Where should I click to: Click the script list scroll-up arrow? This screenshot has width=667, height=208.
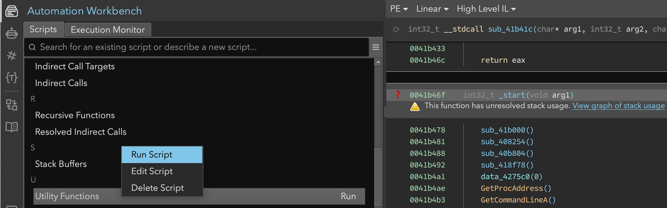tap(378, 62)
